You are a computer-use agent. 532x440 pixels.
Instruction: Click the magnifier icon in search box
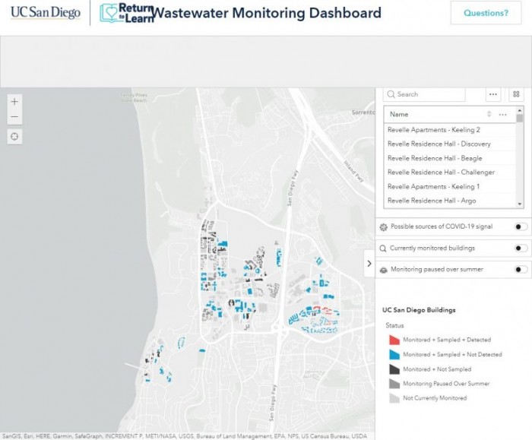(x=391, y=94)
